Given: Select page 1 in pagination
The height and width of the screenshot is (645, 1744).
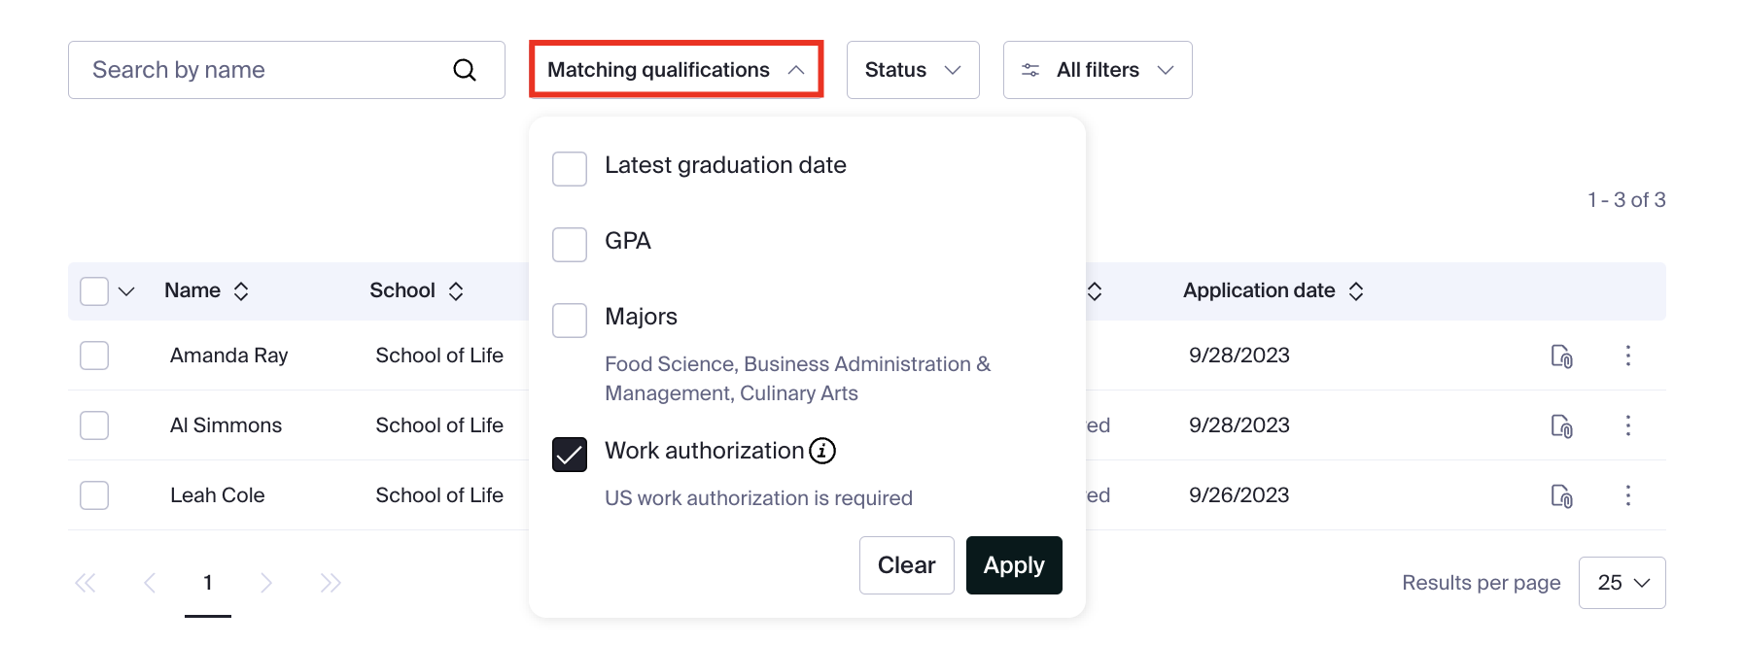Looking at the screenshot, I should [208, 583].
